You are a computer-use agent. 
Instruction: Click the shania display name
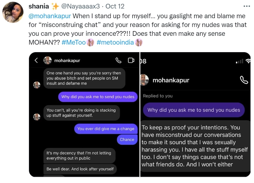[x=39, y=6]
